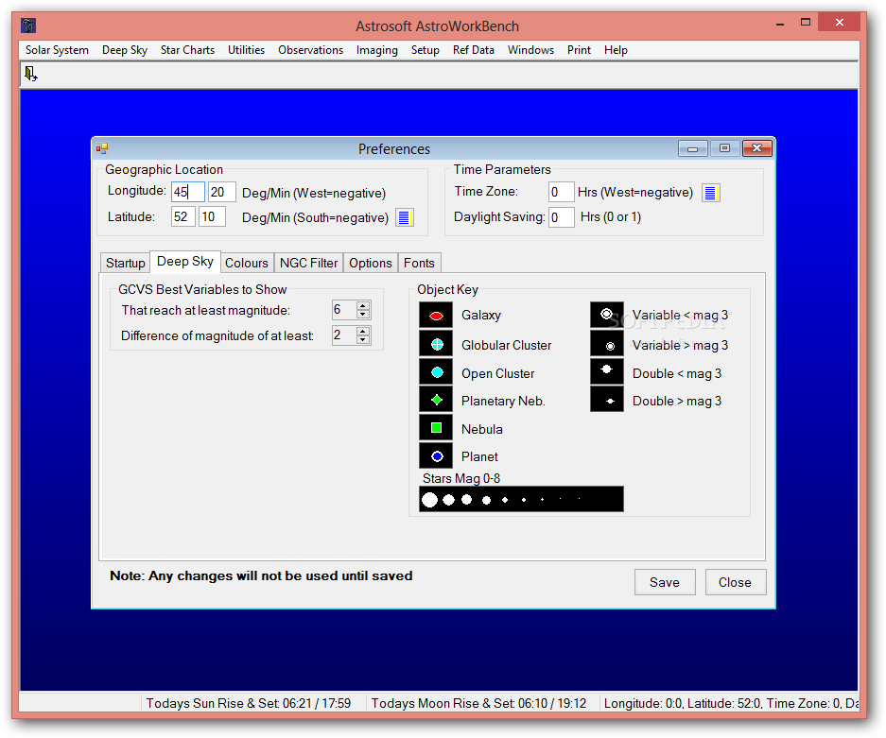Click the Moon Rise & Set status entry

(x=479, y=704)
